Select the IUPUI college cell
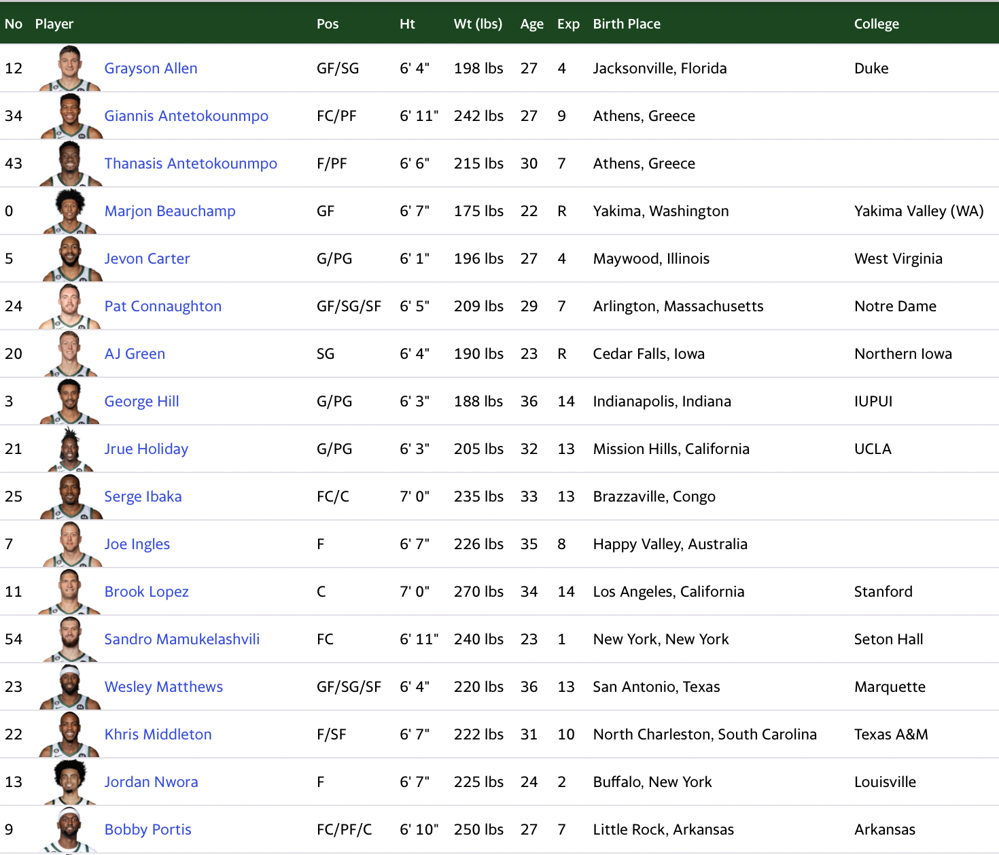999x855 pixels. click(x=873, y=401)
